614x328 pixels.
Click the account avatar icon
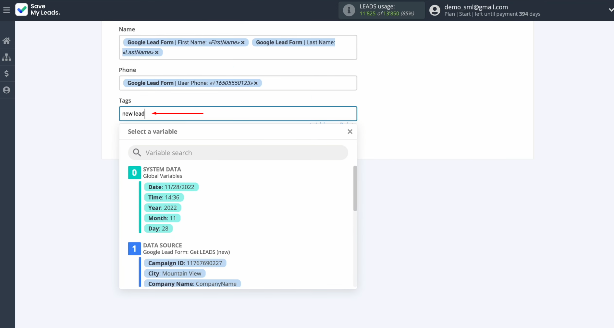coord(435,10)
